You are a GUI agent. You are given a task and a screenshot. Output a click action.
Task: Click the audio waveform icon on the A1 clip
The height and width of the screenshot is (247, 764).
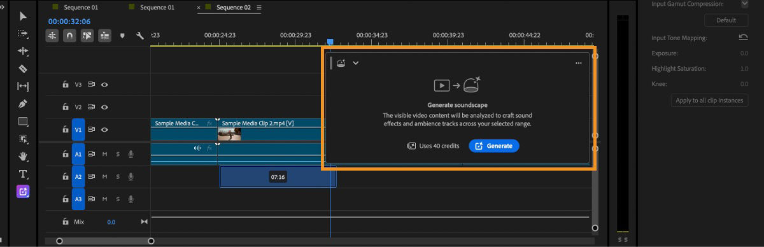point(197,148)
